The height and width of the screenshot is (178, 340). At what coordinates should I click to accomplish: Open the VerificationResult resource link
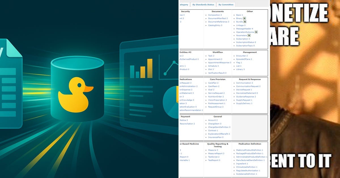tap(216, 73)
